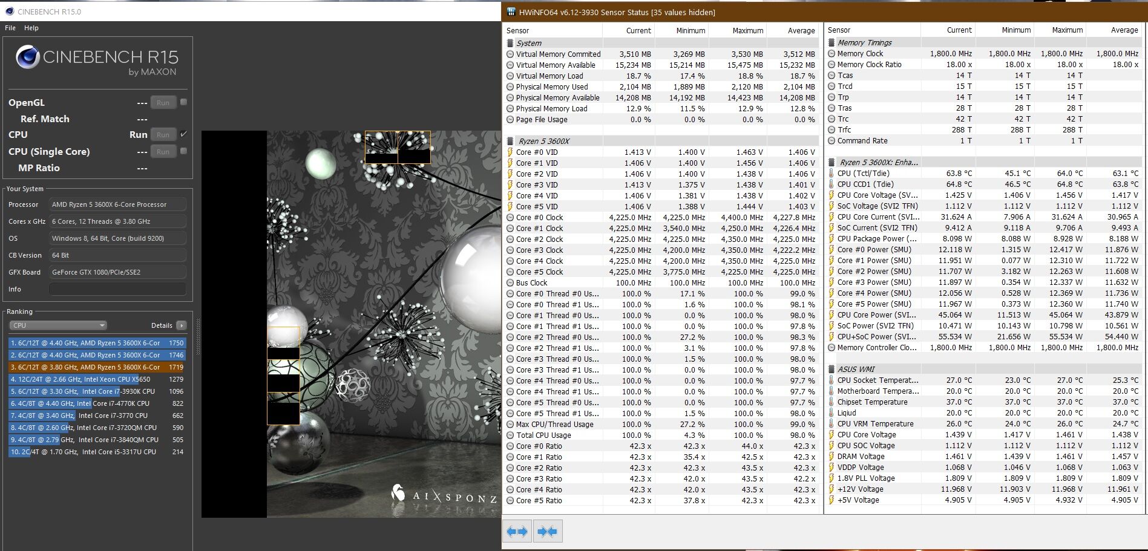Click the thermometer icon beside CPU CCD1 (Tdie)
Image resolution: width=1148 pixels, height=551 pixels.
pyautogui.click(x=831, y=184)
